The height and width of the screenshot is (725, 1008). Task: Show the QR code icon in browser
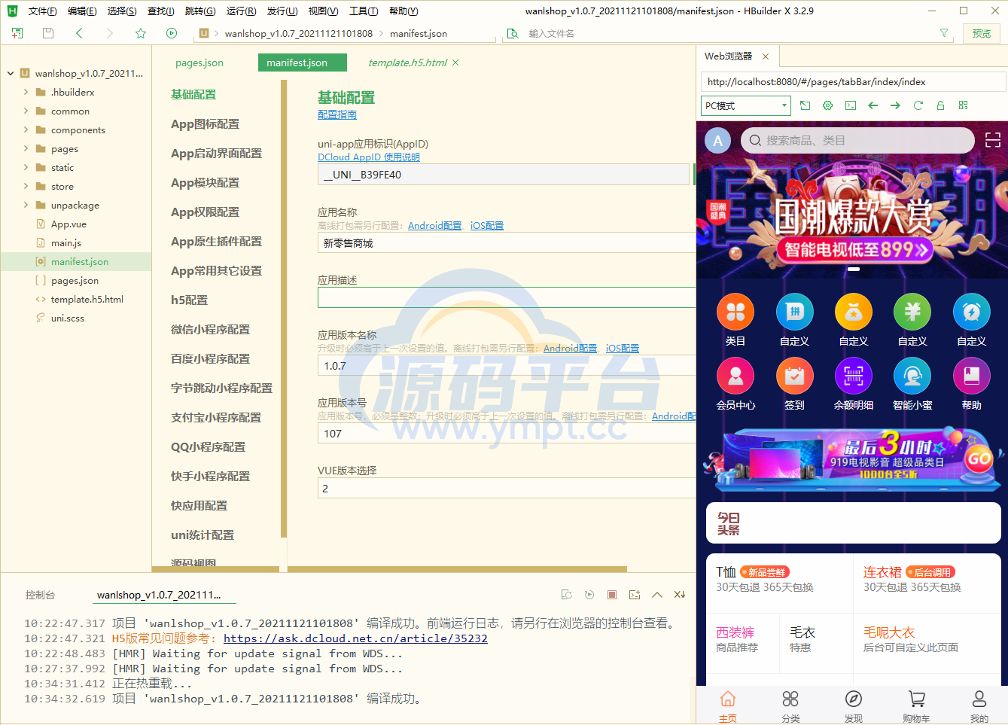[x=963, y=105]
